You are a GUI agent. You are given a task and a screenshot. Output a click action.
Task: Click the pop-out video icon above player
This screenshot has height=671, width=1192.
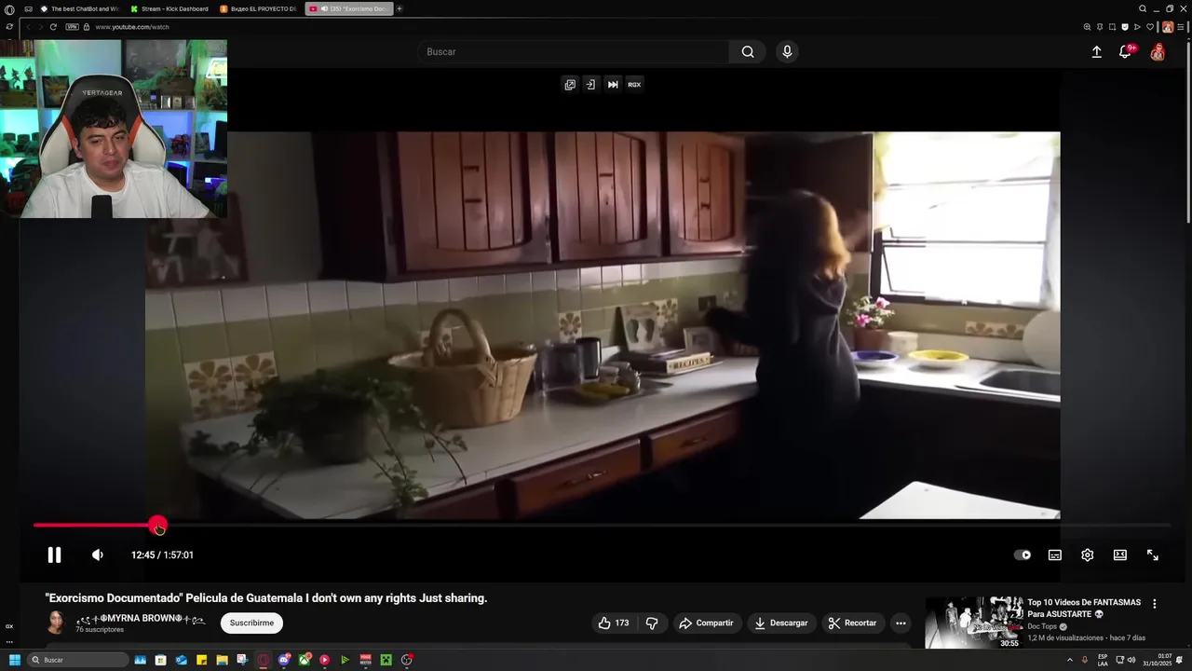[570, 85]
